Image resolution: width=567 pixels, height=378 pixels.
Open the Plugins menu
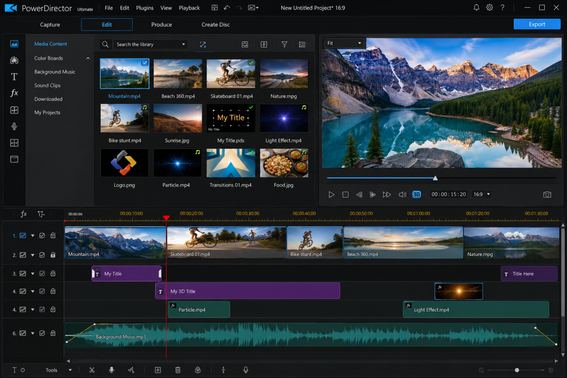pos(145,8)
